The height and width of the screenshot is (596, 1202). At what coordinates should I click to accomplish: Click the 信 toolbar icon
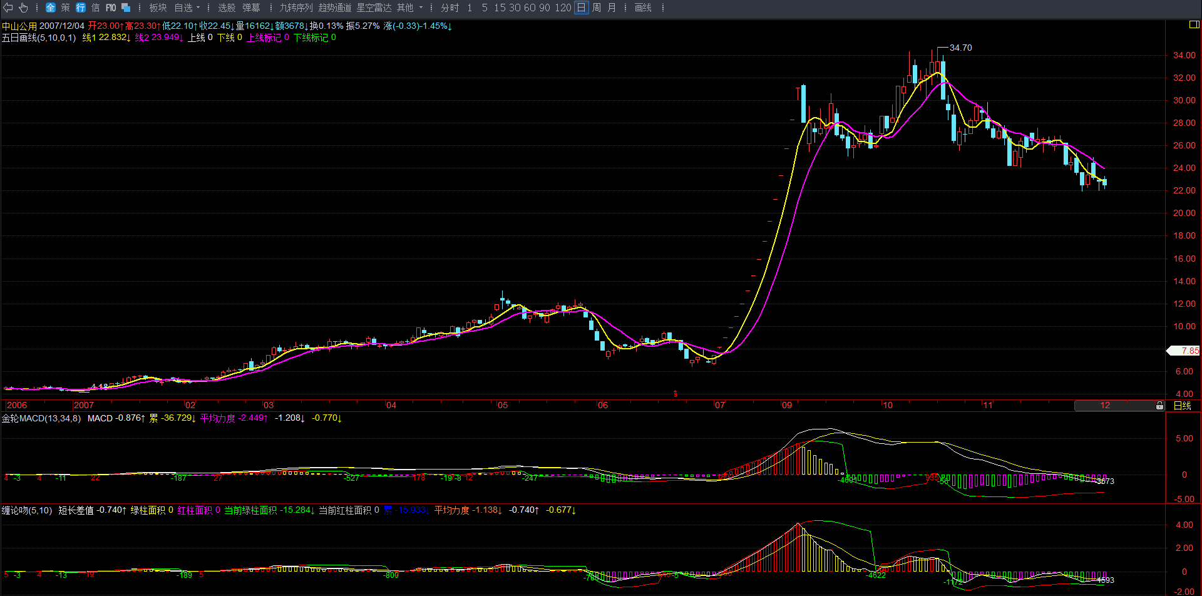point(96,8)
